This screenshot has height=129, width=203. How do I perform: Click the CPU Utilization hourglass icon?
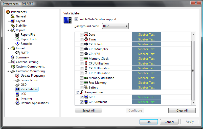(x=86, y=63)
